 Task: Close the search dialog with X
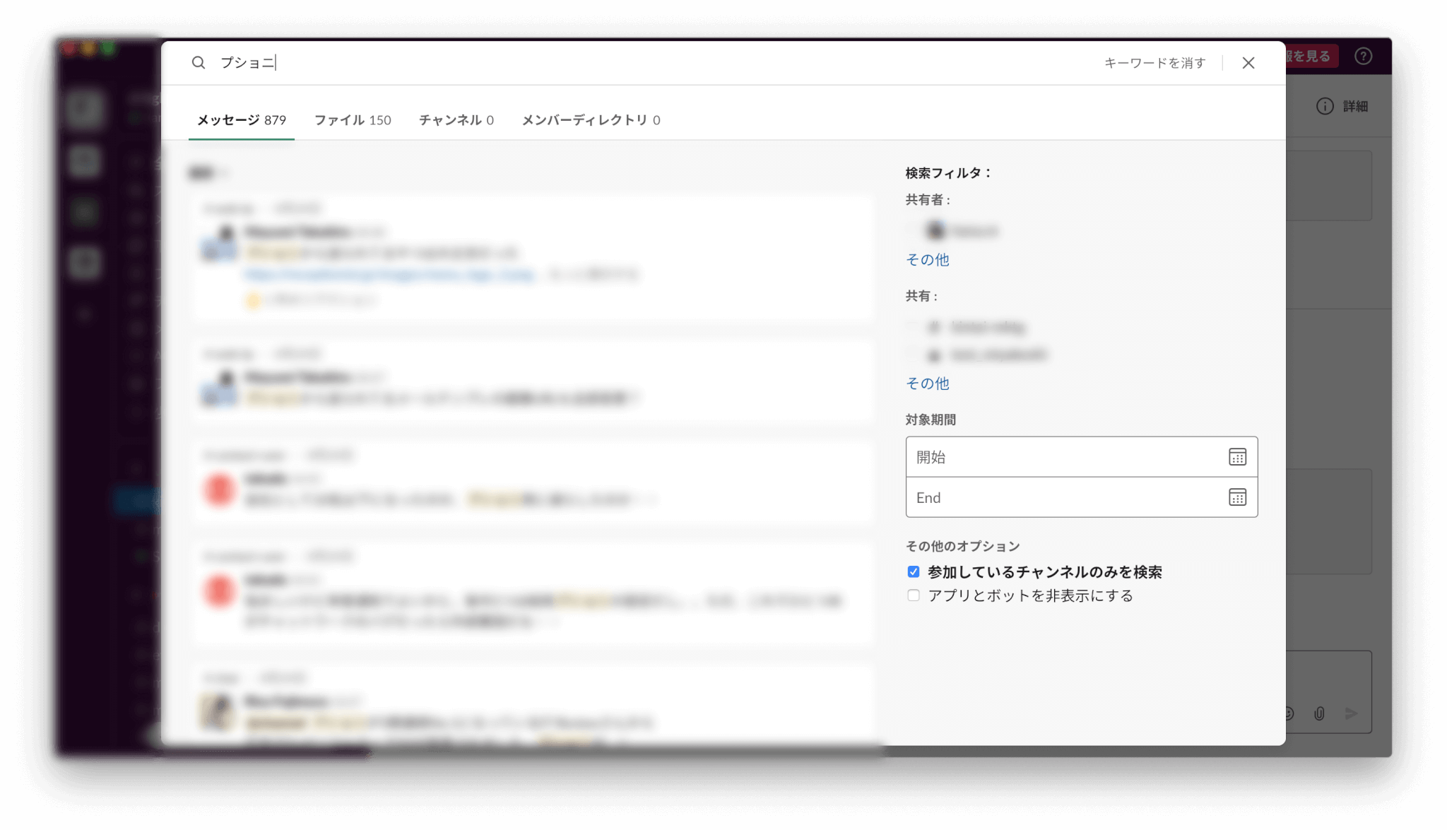(x=1248, y=63)
